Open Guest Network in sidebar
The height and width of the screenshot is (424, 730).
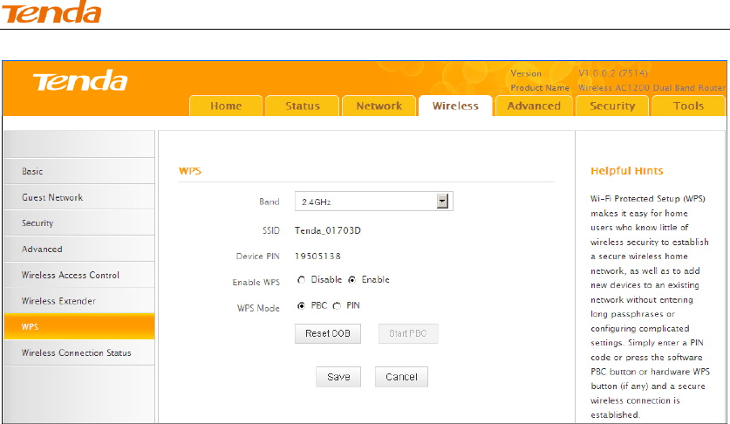[x=79, y=197]
